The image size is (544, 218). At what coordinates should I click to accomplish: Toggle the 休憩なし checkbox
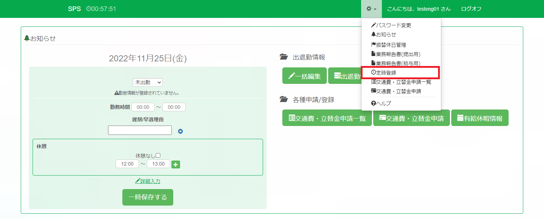pos(158,156)
